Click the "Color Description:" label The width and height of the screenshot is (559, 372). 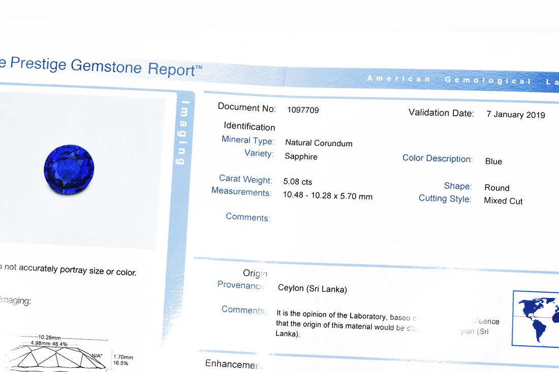pos(438,158)
